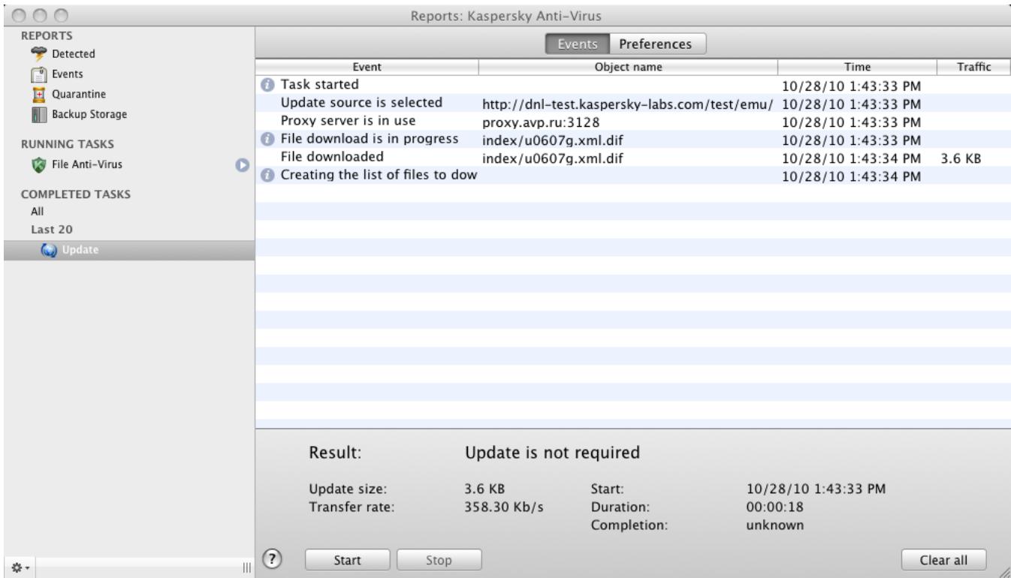Image resolution: width=1011 pixels, height=578 pixels.
Task: Select Backup Storage in the sidebar
Action: [89, 115]
